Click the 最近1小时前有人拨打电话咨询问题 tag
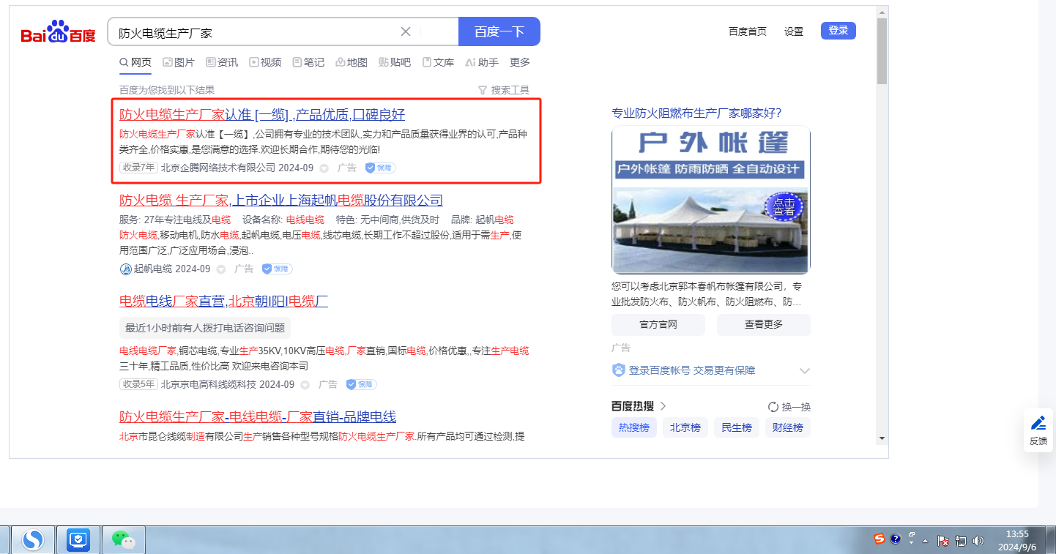The image size is (1056, 554). coord(205,327)
